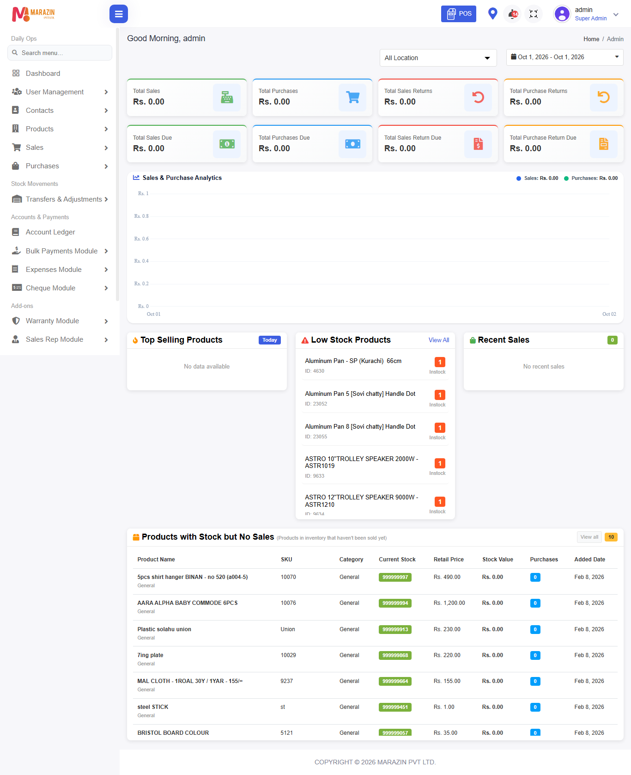The image size is (631, 775).
Task: Click Bulk Payments Module icon
Action: click(x=16, y=251)
